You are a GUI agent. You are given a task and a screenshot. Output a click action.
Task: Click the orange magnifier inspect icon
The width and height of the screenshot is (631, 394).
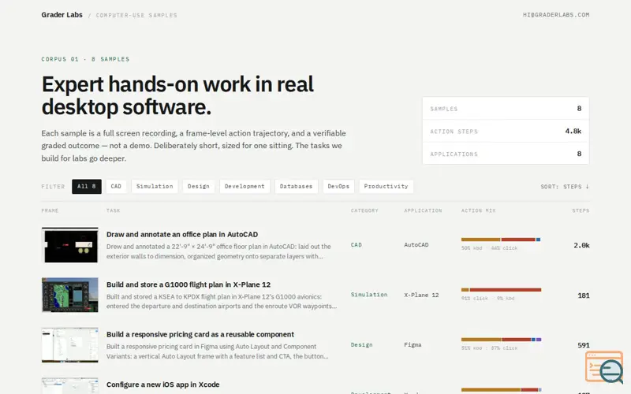click(604, 367)
